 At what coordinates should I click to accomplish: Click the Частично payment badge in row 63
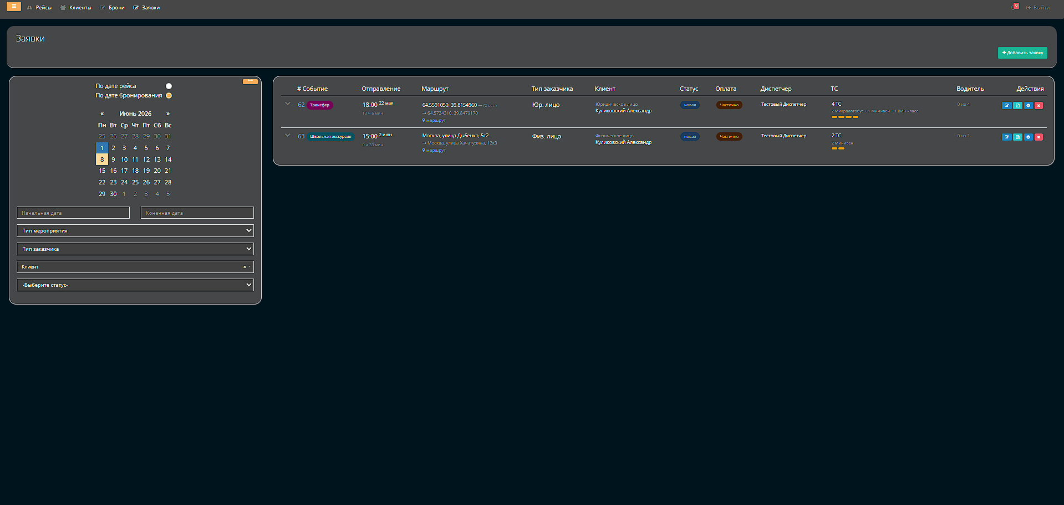[x=729, y=136]
